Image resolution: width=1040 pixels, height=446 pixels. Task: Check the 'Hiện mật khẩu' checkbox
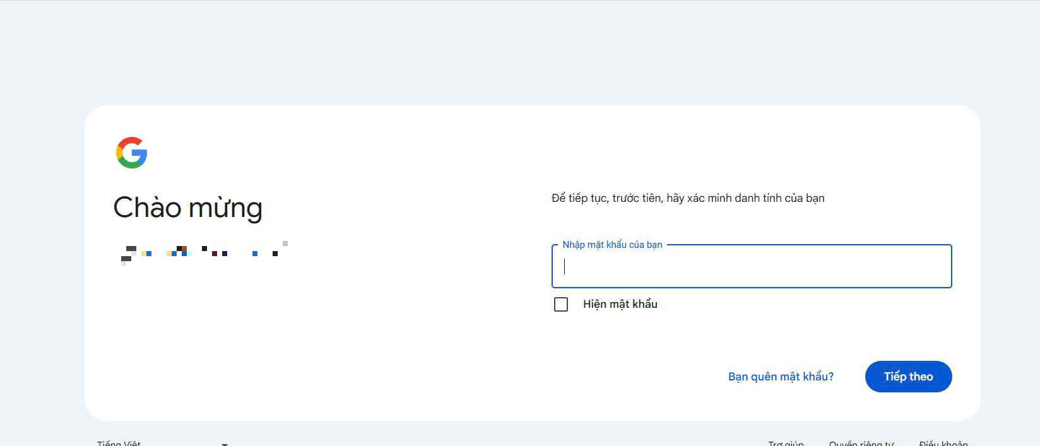tap(560, 305)
